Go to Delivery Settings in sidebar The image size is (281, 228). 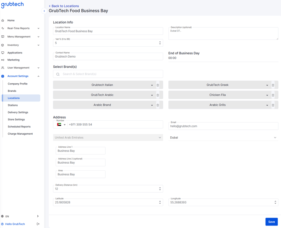[18, 112]
